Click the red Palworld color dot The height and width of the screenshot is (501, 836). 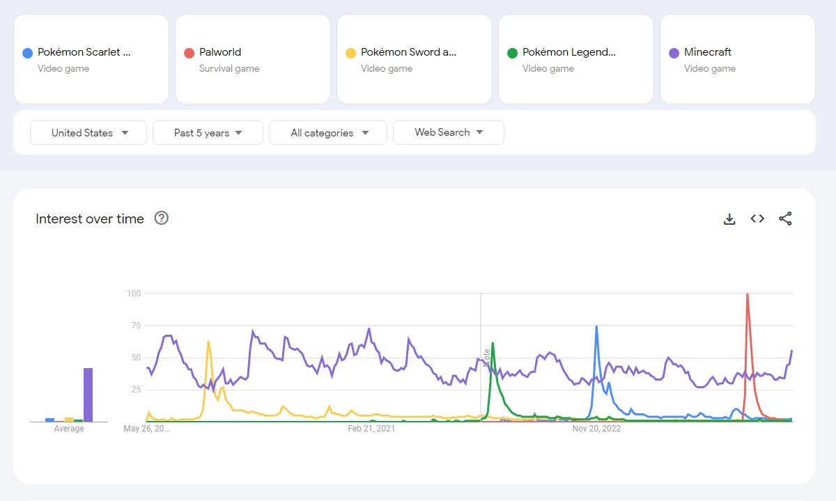pos(189,53)
